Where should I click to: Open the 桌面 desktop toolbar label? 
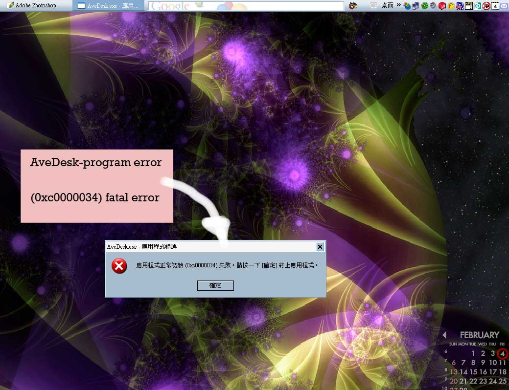388,5
